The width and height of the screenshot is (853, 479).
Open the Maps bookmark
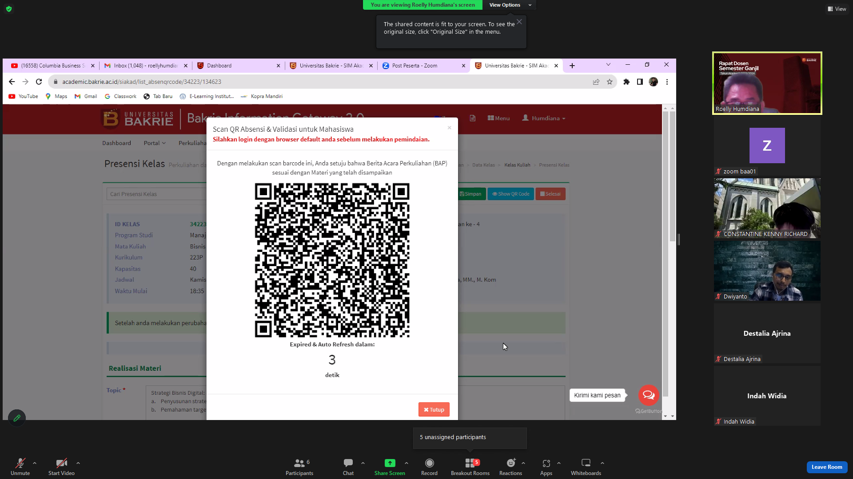(56, 96)
